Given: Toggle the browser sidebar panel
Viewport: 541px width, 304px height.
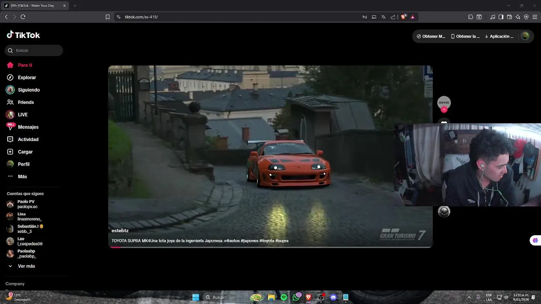Looking at the screenshot, I should click(x=501, y=17).
